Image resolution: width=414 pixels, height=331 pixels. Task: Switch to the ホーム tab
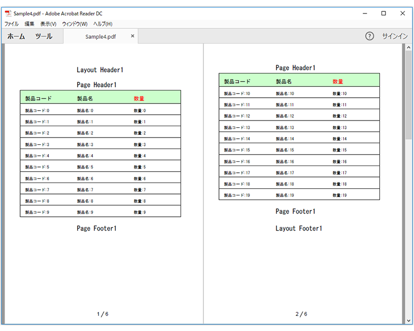point(16,36)
